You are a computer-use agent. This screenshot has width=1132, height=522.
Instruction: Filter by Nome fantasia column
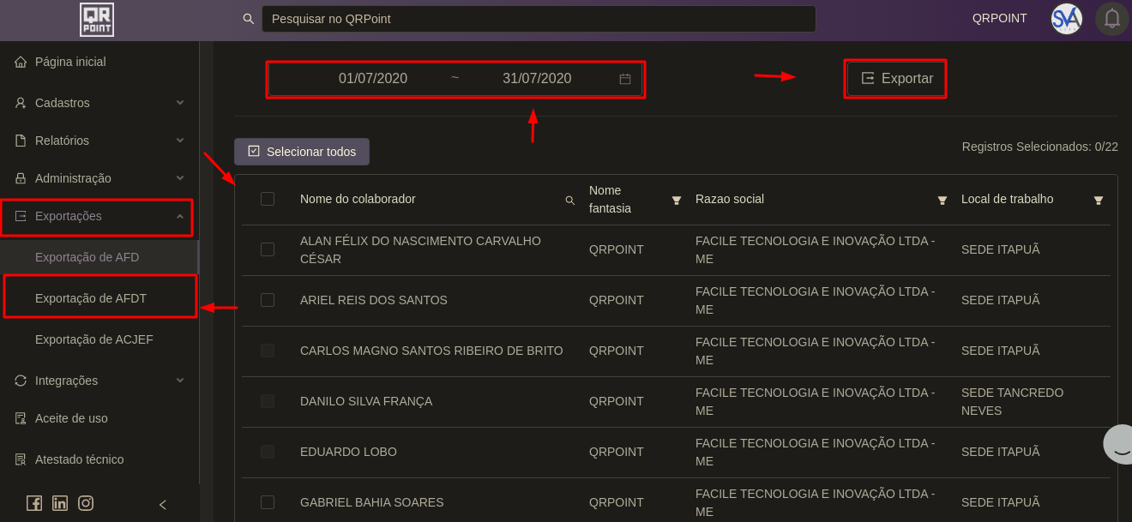(x=677, y=201)
